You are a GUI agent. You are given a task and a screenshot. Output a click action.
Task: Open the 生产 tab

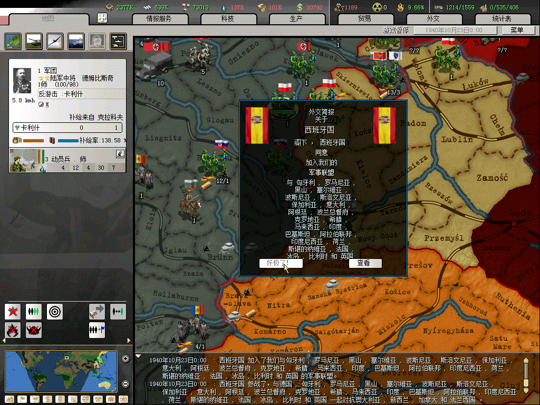[296, 18]
